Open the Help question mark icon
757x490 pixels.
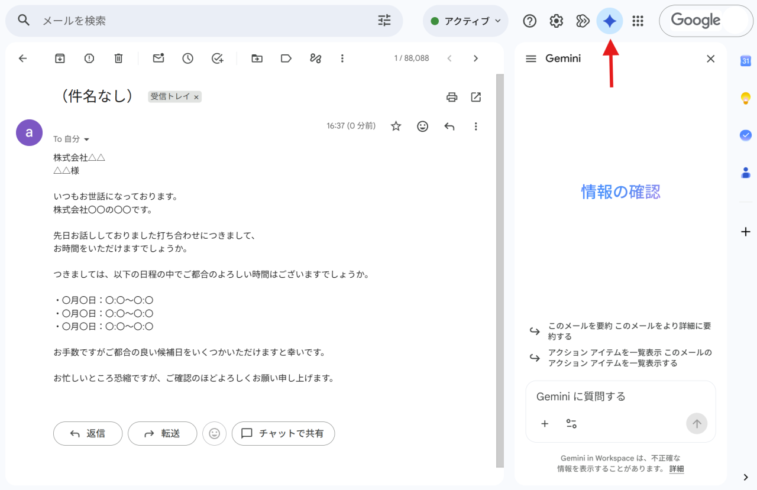click(x=530, y=21)
